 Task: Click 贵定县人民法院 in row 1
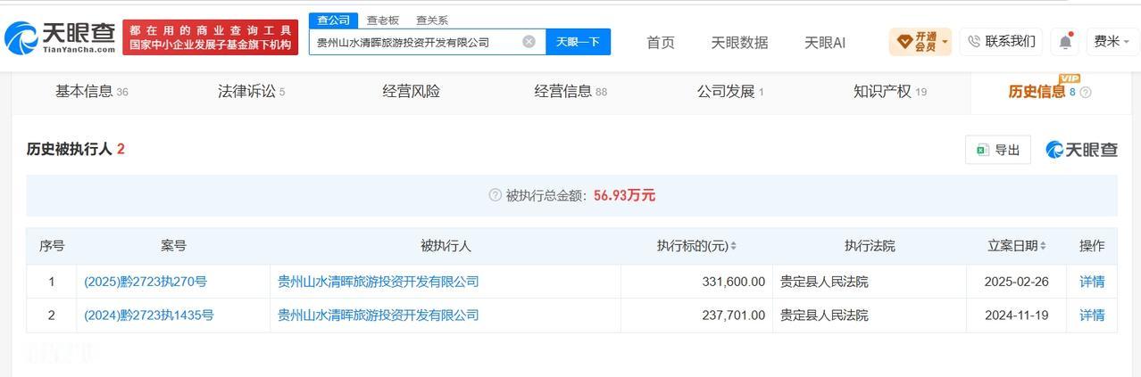(824, 282)
